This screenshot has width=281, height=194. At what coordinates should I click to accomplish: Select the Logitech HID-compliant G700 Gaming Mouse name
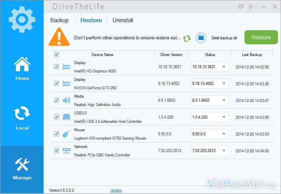pos(110,138)
